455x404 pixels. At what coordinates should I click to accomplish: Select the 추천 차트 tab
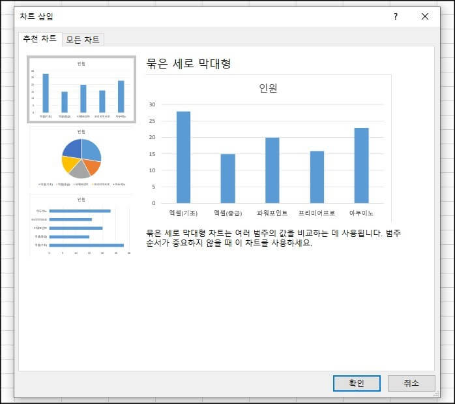[x=40, y=39]
